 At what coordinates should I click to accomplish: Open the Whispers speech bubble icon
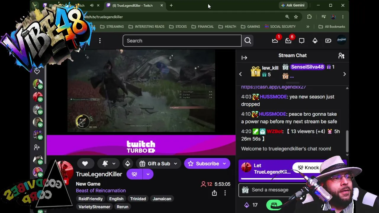click(301, 41)
